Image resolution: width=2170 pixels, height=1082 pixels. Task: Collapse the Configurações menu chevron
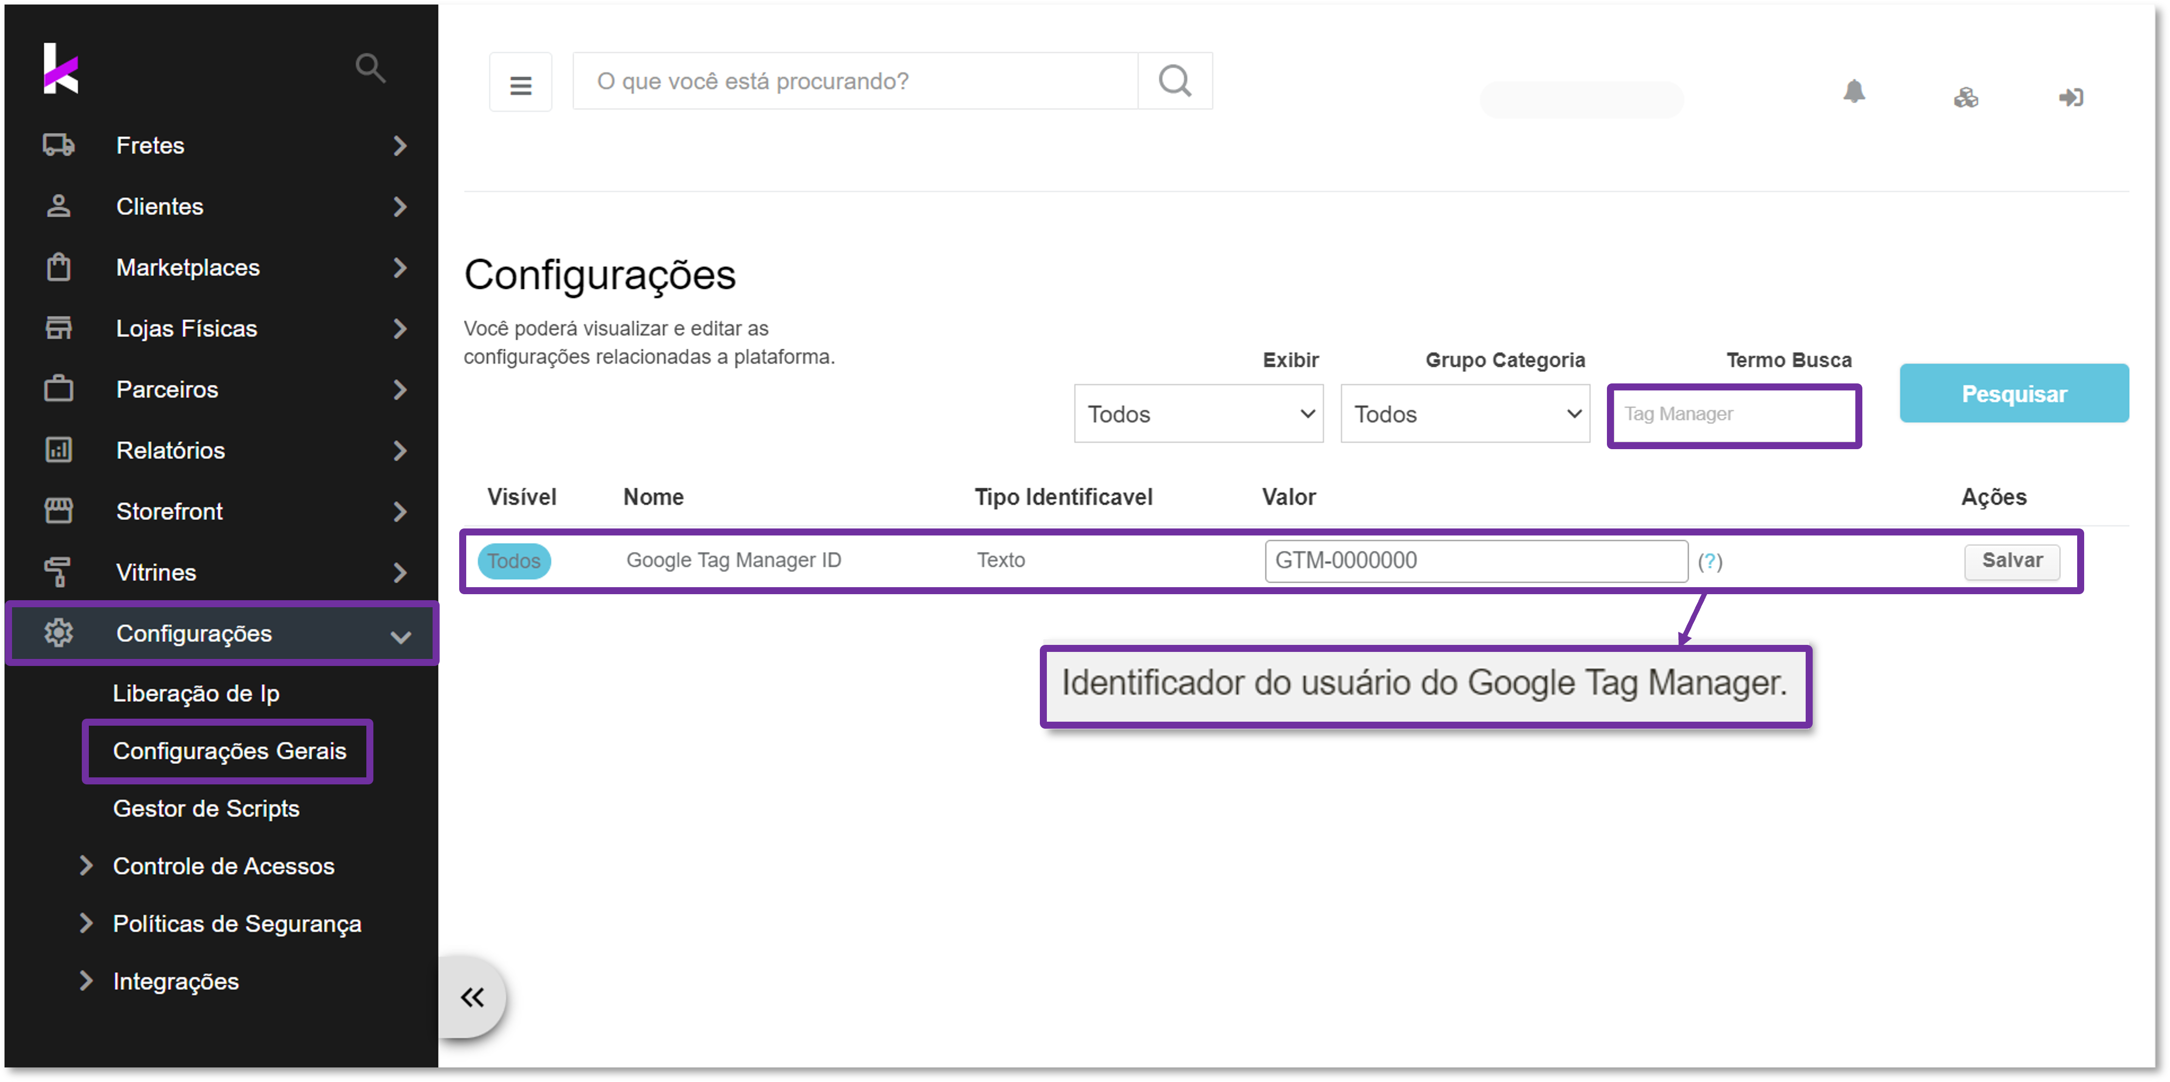pyautogui.click(x=401, y=637)
